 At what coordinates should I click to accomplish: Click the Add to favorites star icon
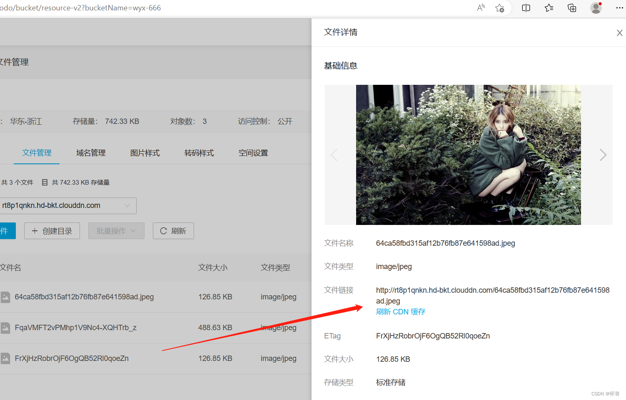click(499, 7)
